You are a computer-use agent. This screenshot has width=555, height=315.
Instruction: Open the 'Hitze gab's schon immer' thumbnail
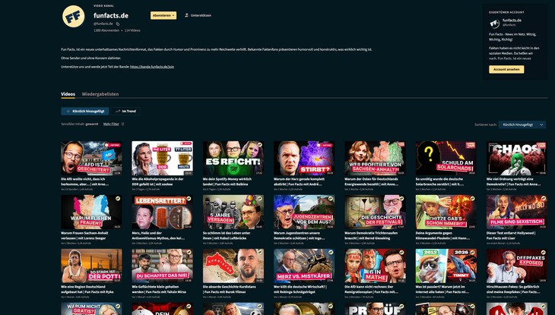pos(446,212)
